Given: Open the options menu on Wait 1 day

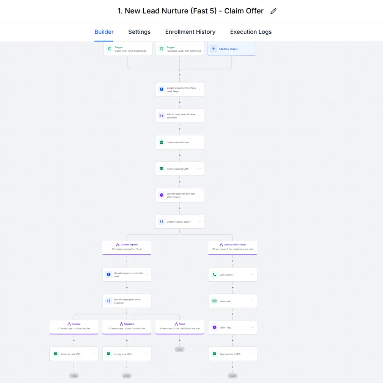Looking at the screenshot, I should coord(253,328).
